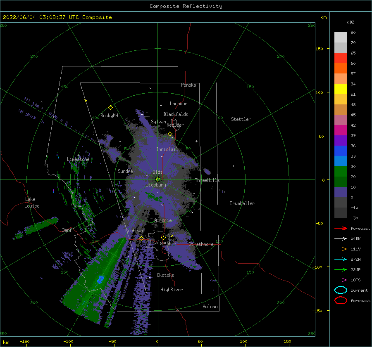Click the yellow station marker near RockyMH
This screenshot has height=347, width=372.
click(x=110, y=108)
